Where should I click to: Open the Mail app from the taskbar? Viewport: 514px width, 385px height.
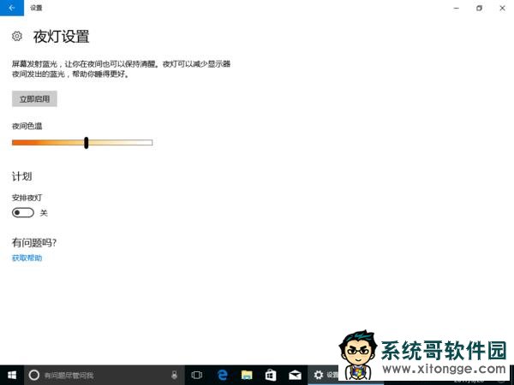click(x=295, y=376)
